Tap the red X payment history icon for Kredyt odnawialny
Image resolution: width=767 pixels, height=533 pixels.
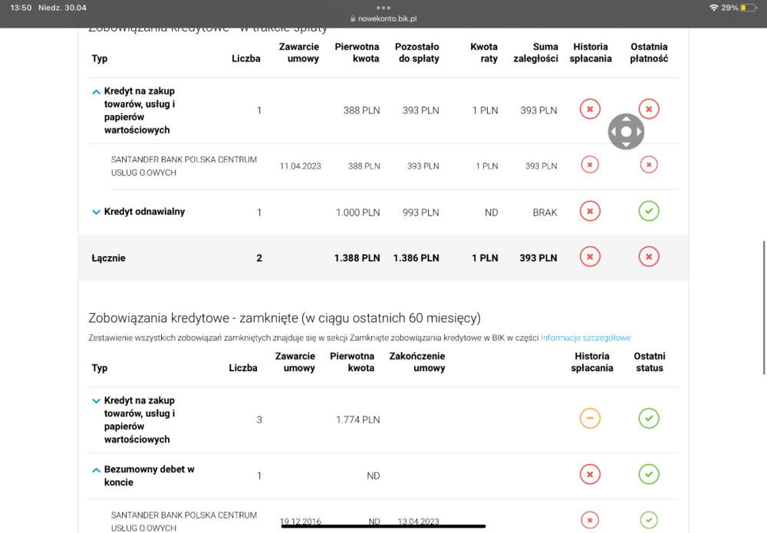click(x=590, y=211)
